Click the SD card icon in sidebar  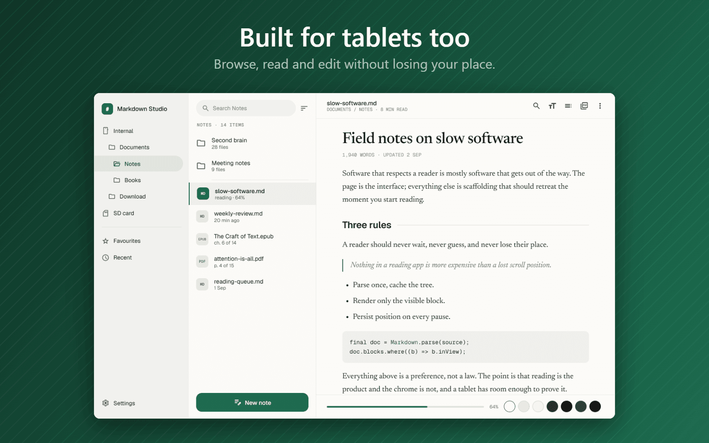(105, 213)
